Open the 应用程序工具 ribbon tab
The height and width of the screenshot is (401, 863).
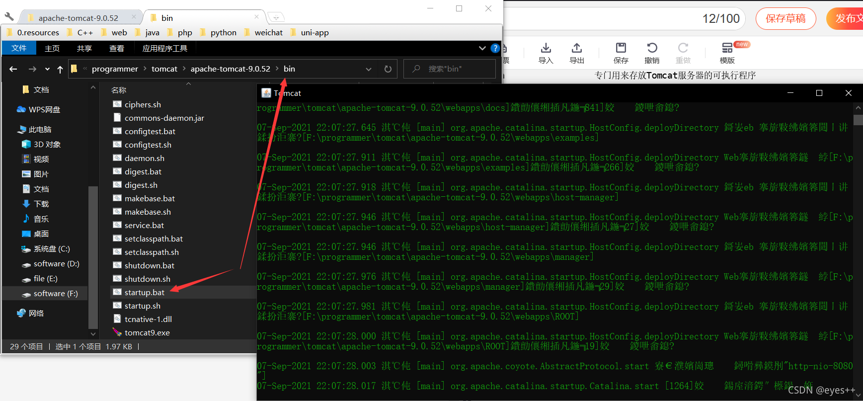165,48
